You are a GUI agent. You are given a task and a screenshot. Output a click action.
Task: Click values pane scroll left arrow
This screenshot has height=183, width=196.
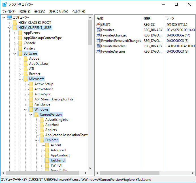(97, 173)
